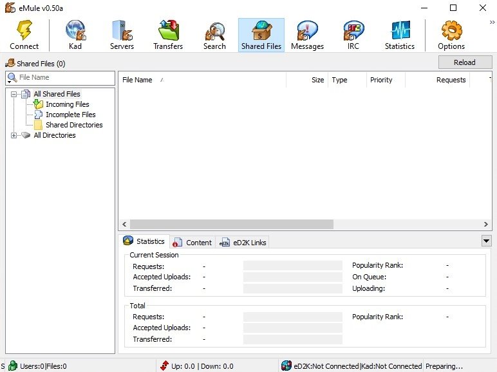Click the connection state globe icon

pos(286,366)
